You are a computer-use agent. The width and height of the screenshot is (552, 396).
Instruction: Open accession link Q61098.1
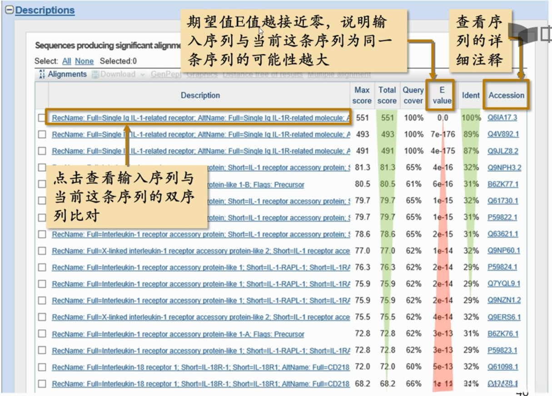tap(503, 367)
